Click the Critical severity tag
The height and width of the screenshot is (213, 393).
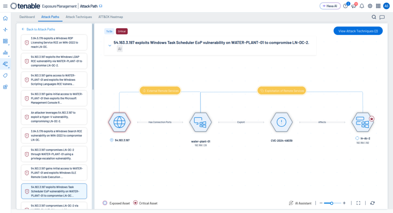122,31
